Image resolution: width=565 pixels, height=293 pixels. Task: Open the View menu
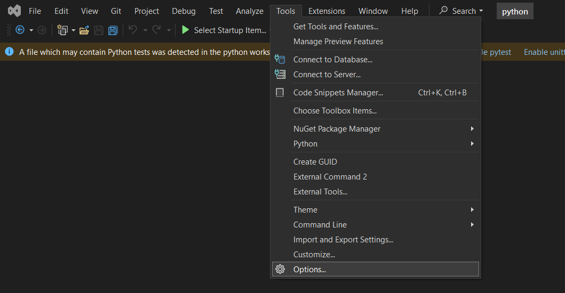tap(90, 11)
